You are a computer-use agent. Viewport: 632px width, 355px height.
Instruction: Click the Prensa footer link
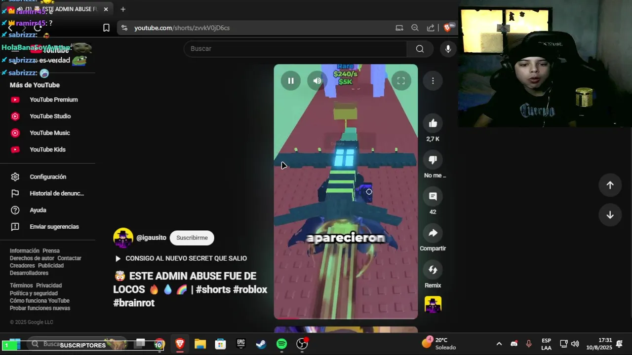51,250
